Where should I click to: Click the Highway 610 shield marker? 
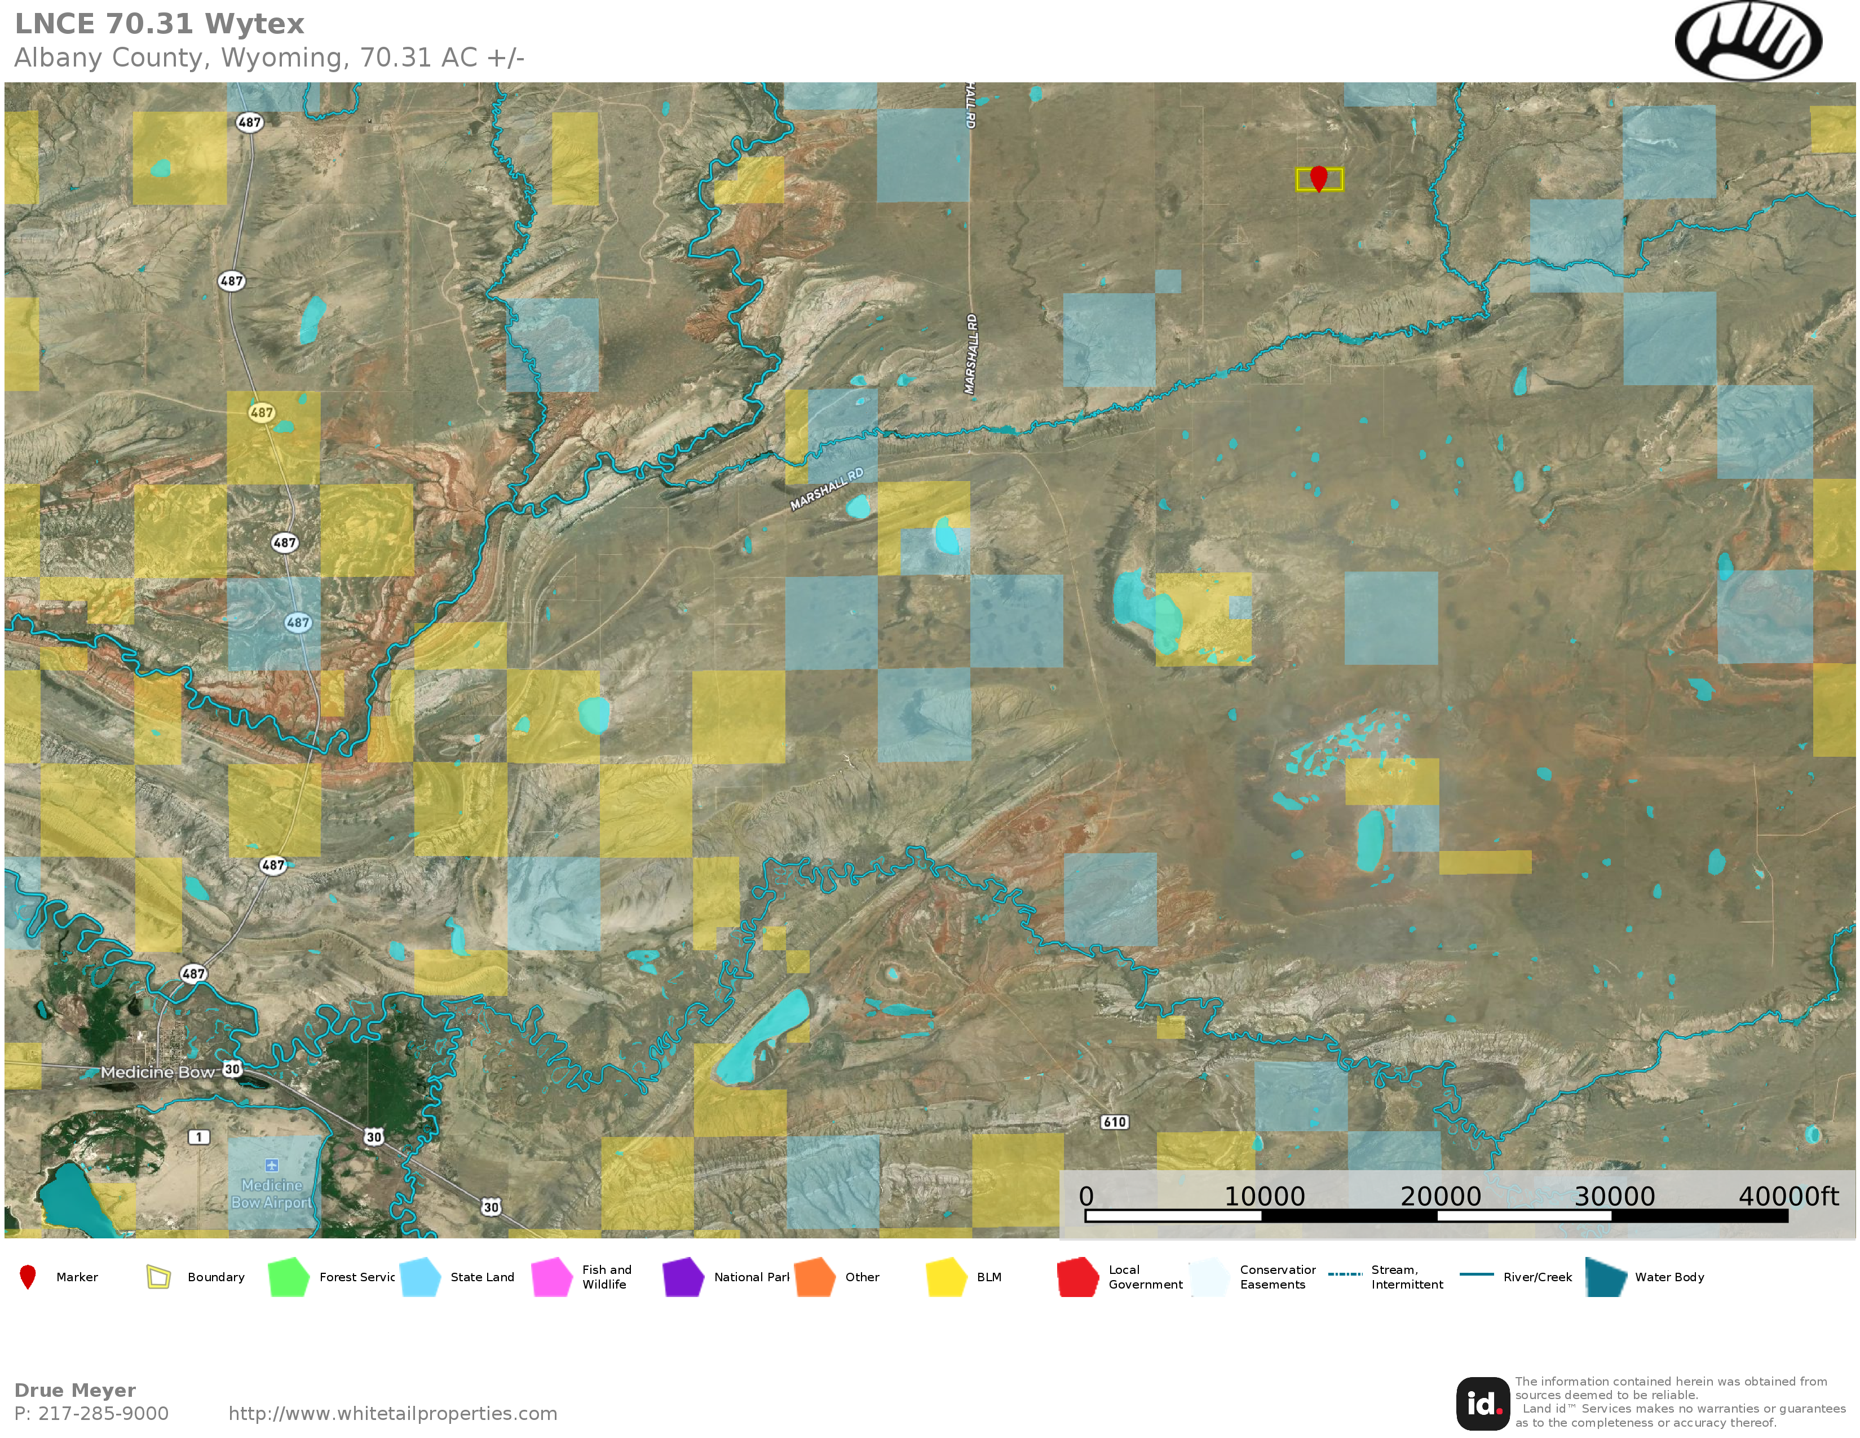click(1115, 1122)
